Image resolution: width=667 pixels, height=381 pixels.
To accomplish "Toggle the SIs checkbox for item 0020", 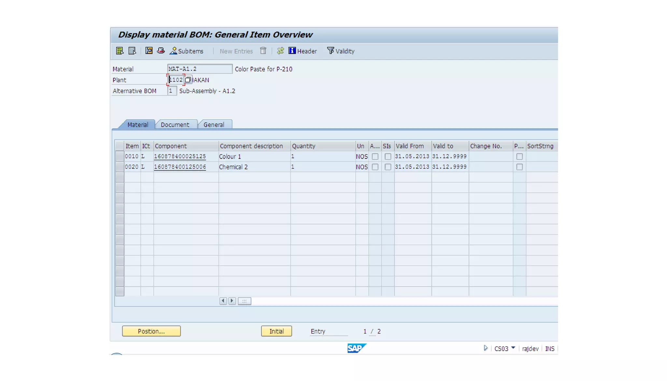I will point(388,167).
